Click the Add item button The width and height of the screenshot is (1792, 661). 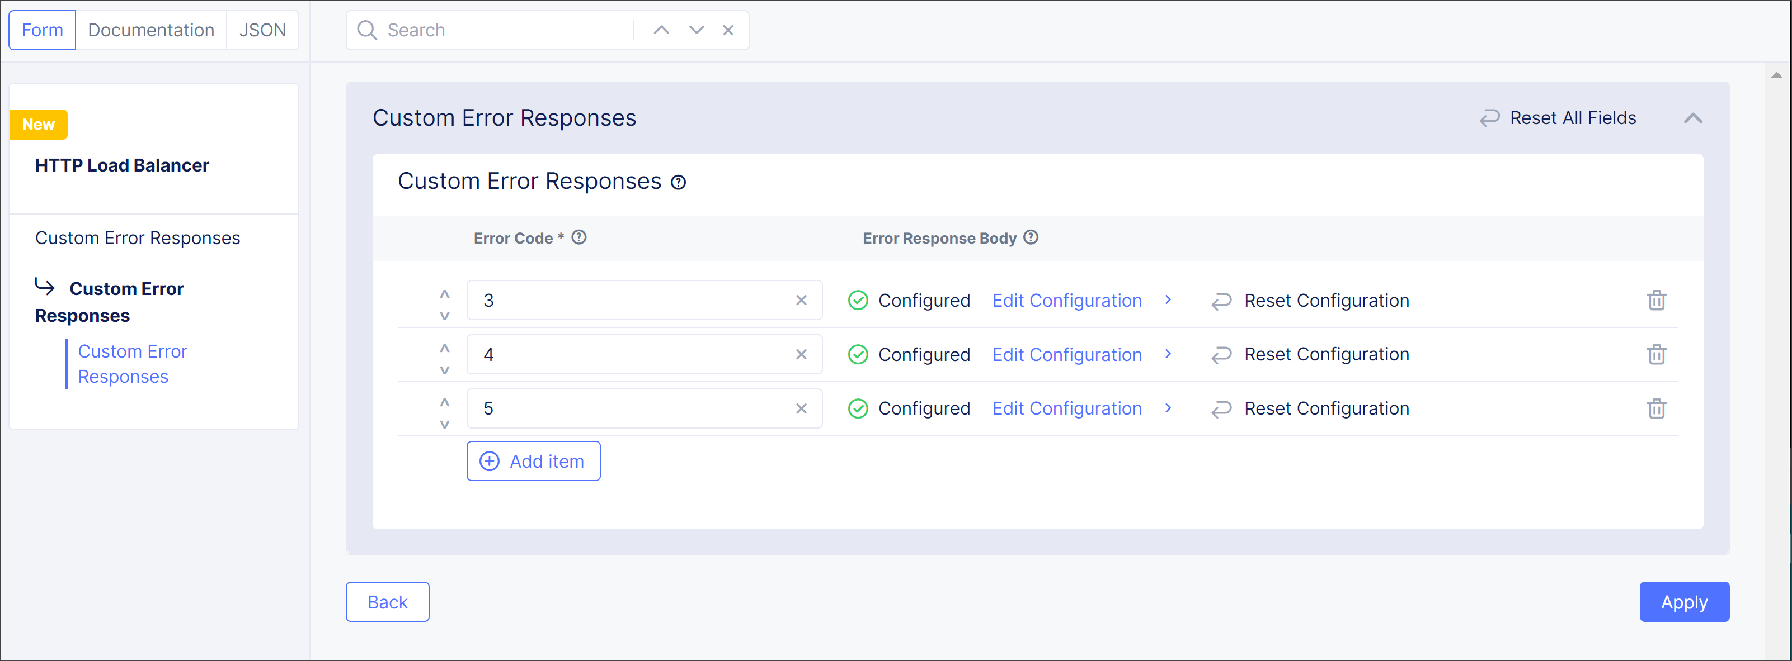click(x=533, y=461)
